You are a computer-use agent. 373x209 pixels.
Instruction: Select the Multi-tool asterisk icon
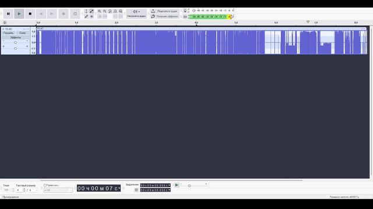click(92, 16)
